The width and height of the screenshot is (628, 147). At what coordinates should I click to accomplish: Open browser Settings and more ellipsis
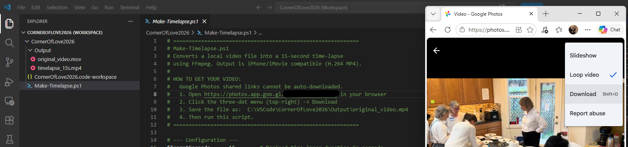tap(588, 30)
